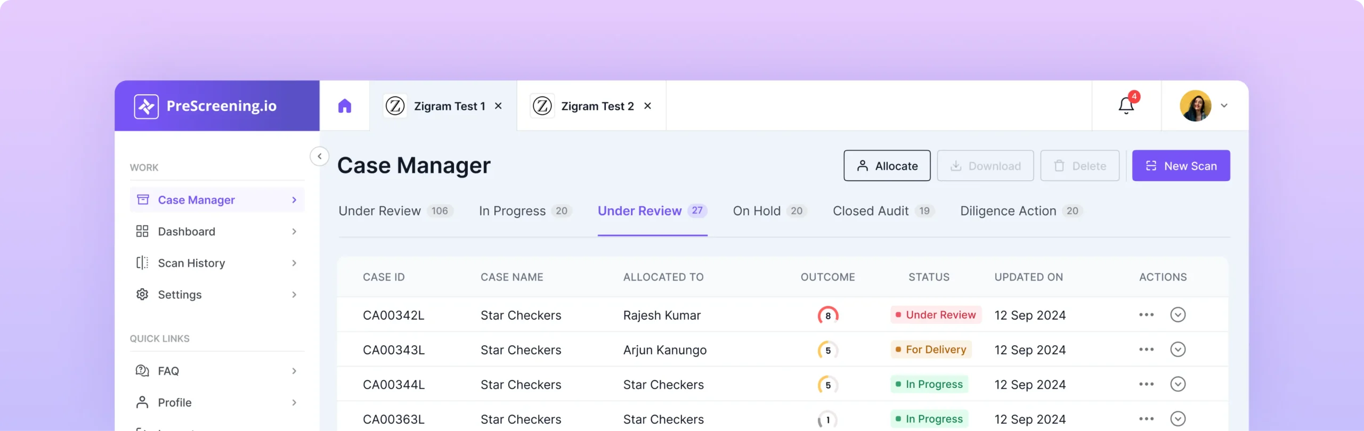Sort by the UPDATED ON column header

[x=1028, y=277]
